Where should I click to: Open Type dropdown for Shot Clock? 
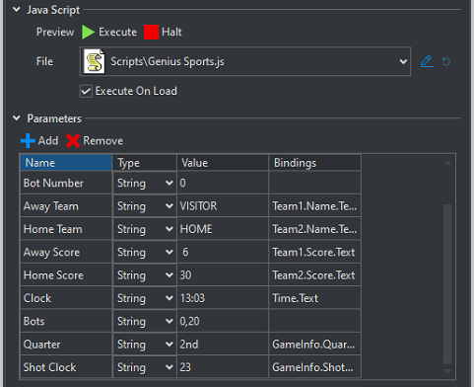(169, 367)
